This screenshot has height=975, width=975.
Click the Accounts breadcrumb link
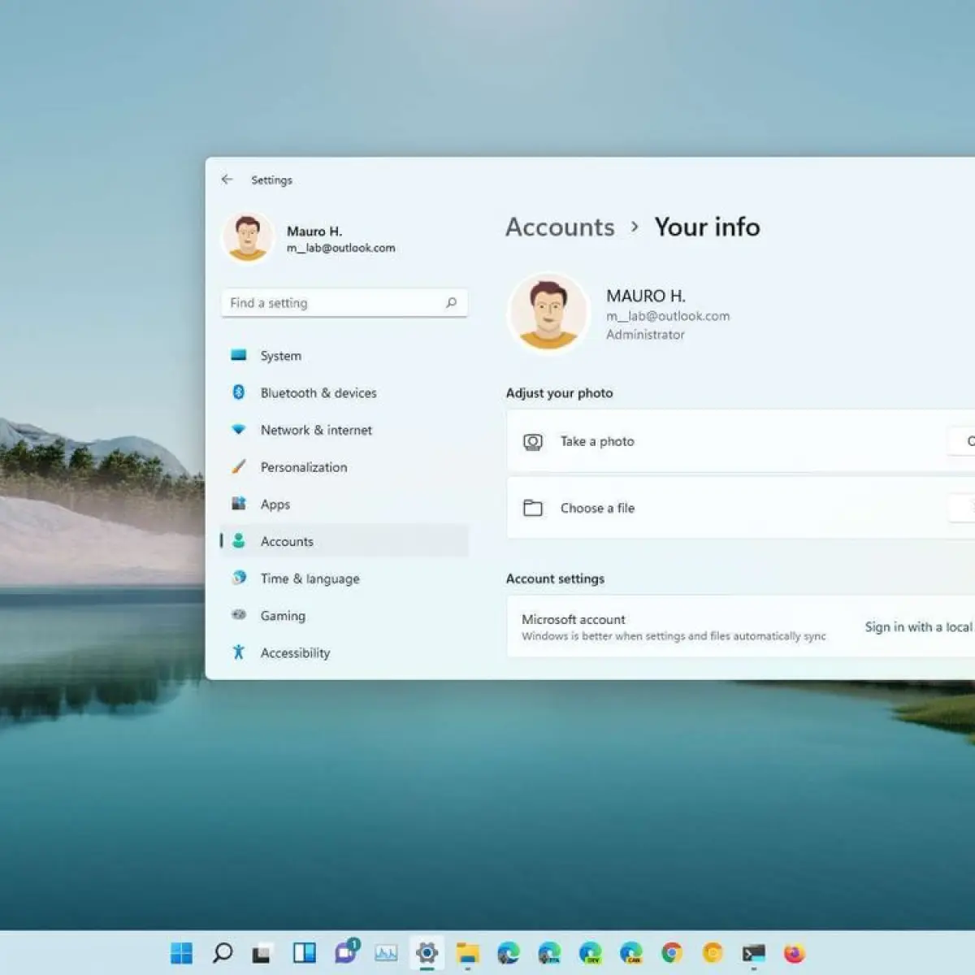[560, 227]
